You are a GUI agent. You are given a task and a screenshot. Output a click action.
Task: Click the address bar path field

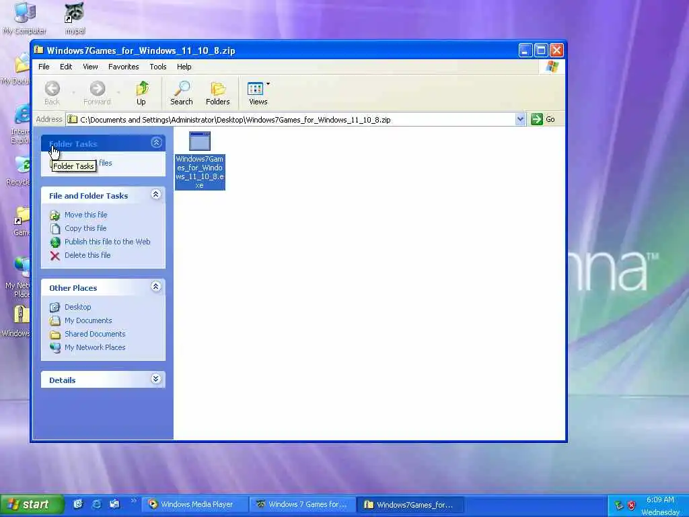point(291,120)
